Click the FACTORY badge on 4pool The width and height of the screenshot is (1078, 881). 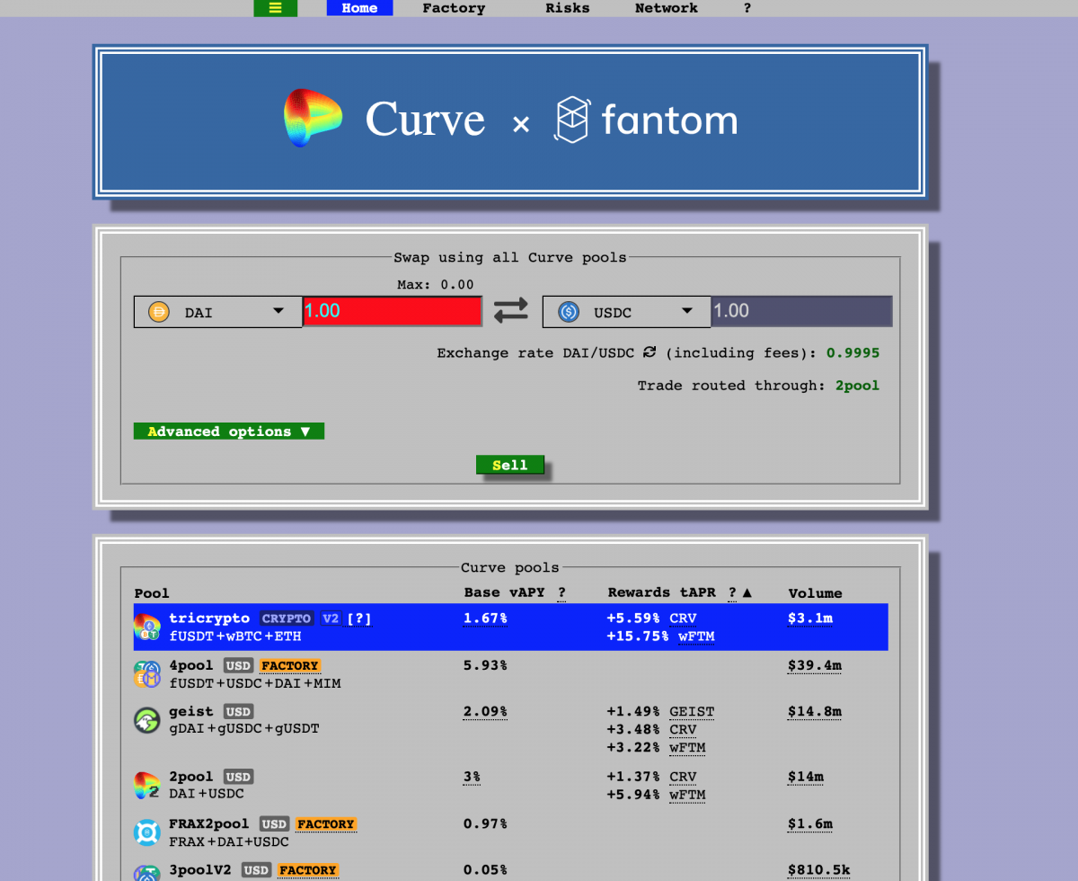[290, 666]
